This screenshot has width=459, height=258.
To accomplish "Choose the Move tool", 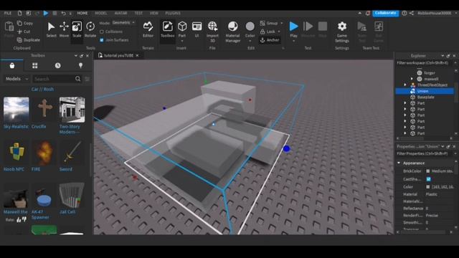I will point(64,29).
